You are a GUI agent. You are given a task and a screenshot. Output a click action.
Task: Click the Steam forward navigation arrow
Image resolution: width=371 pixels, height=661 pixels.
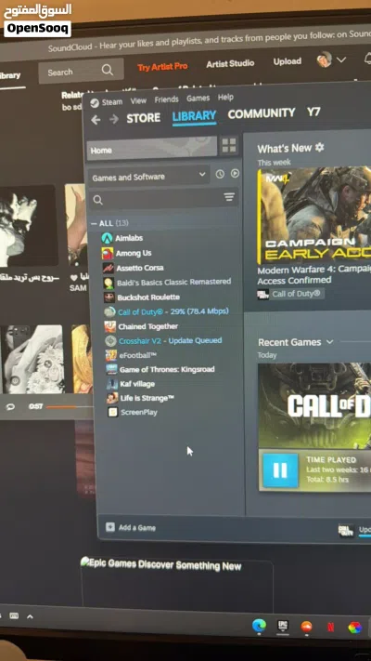[x=114, y=119]
